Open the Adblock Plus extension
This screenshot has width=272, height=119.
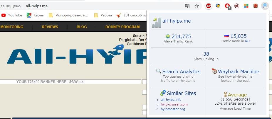[209, 6]
